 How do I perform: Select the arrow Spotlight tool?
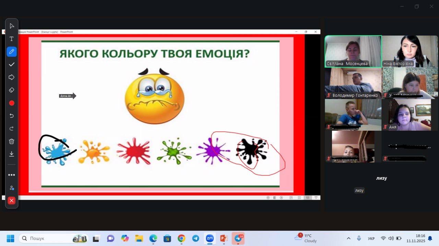coord(12,77)
